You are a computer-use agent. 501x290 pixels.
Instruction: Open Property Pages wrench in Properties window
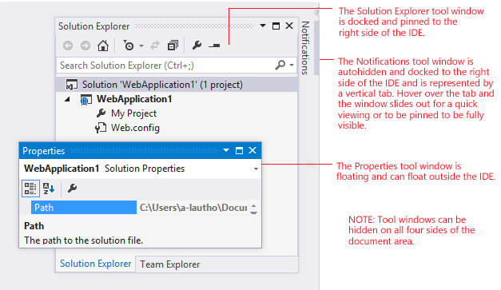tap(72, 188)
